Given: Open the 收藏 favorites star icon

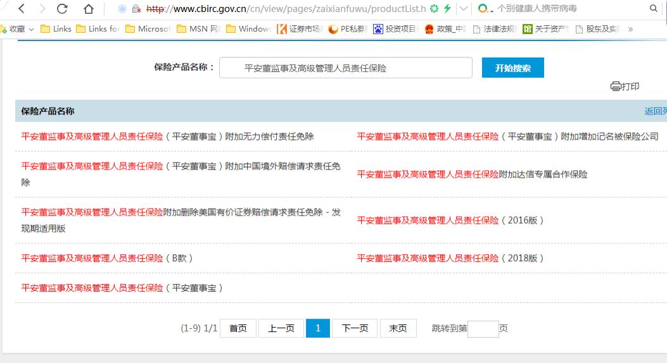Looking at the screenshot, I should [3, 29].
